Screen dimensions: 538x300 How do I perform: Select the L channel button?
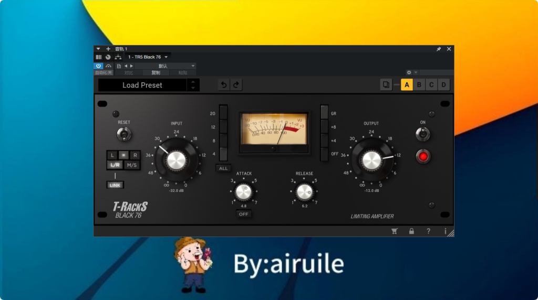(112, 155)
